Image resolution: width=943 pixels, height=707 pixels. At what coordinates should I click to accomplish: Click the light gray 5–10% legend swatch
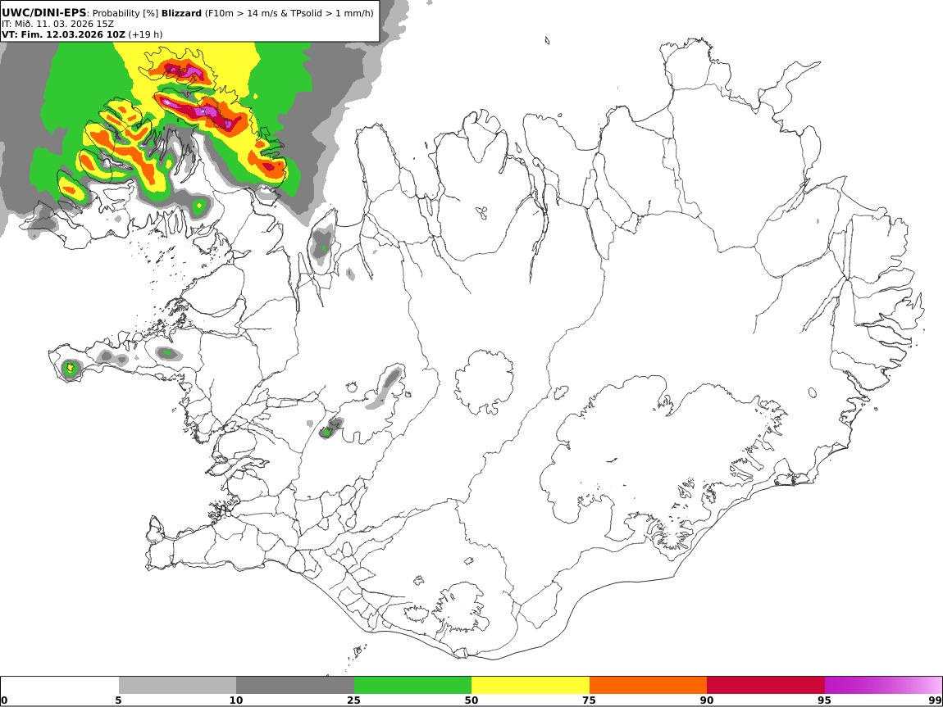coord(177,685)
